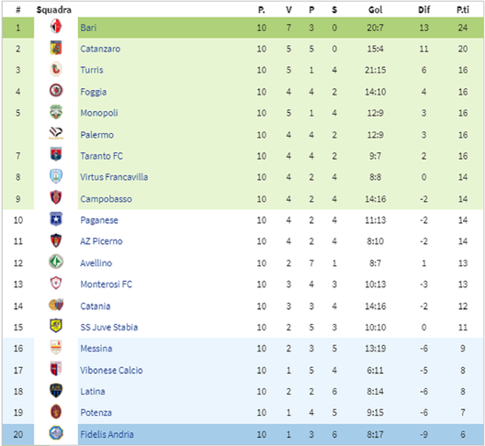Click the Foggia round badge icon
The width and height of the screenshot is (485, 446).
coord(56,91)
